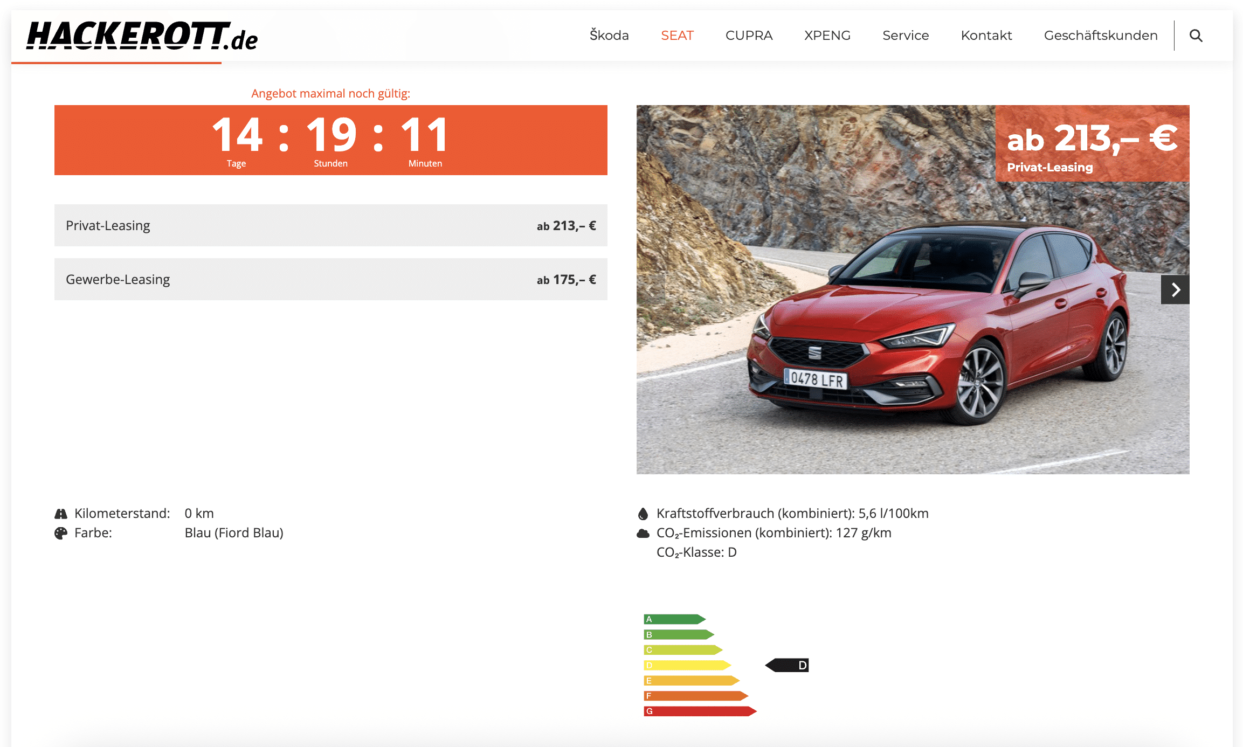
Task: Open the XPENG menu
Action: 827,36
